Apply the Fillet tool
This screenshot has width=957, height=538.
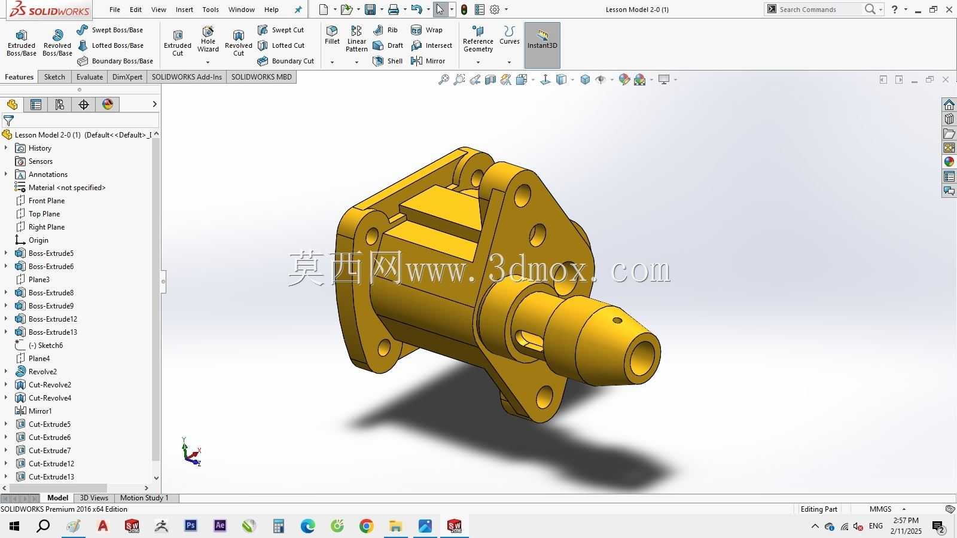pos(332,35)
